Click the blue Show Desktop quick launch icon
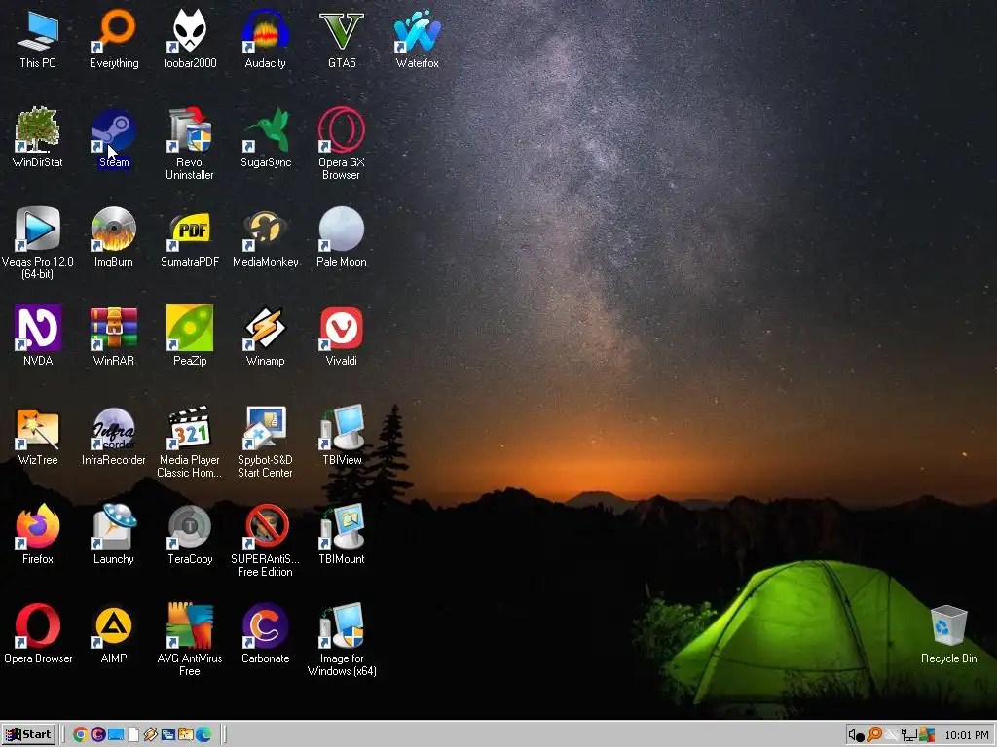The image size is (997, 747). [116, 734]
